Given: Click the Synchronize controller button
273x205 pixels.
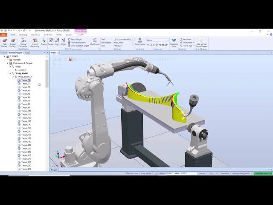Looking at the screenshot, I should click(140, 42).
